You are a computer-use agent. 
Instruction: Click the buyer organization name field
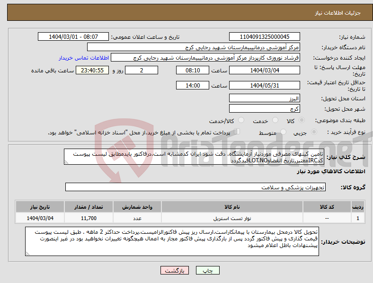coord(194,47)
